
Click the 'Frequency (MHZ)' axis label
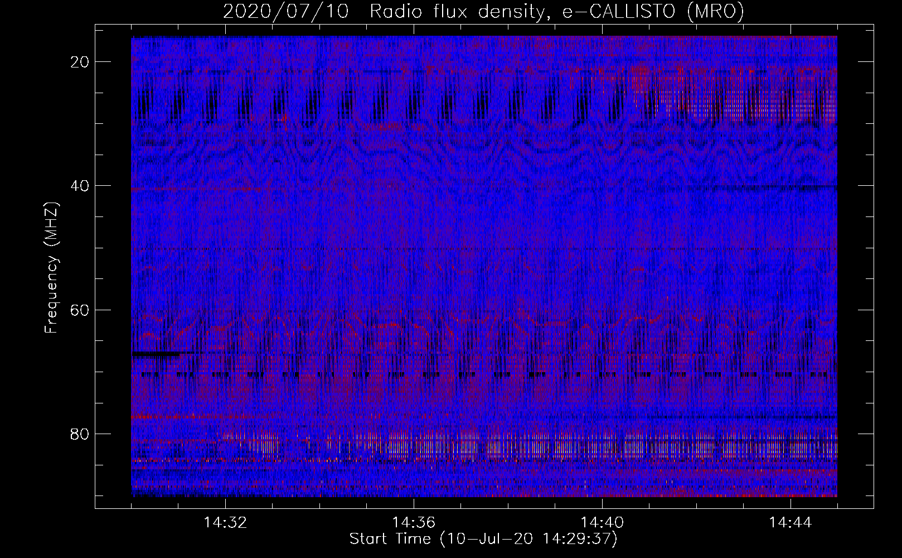point(51,267)
